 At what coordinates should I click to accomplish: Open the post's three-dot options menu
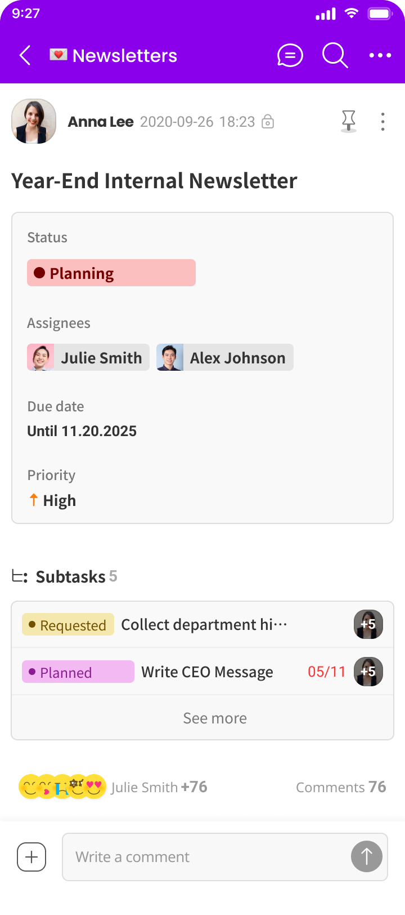tap(382, 121)
